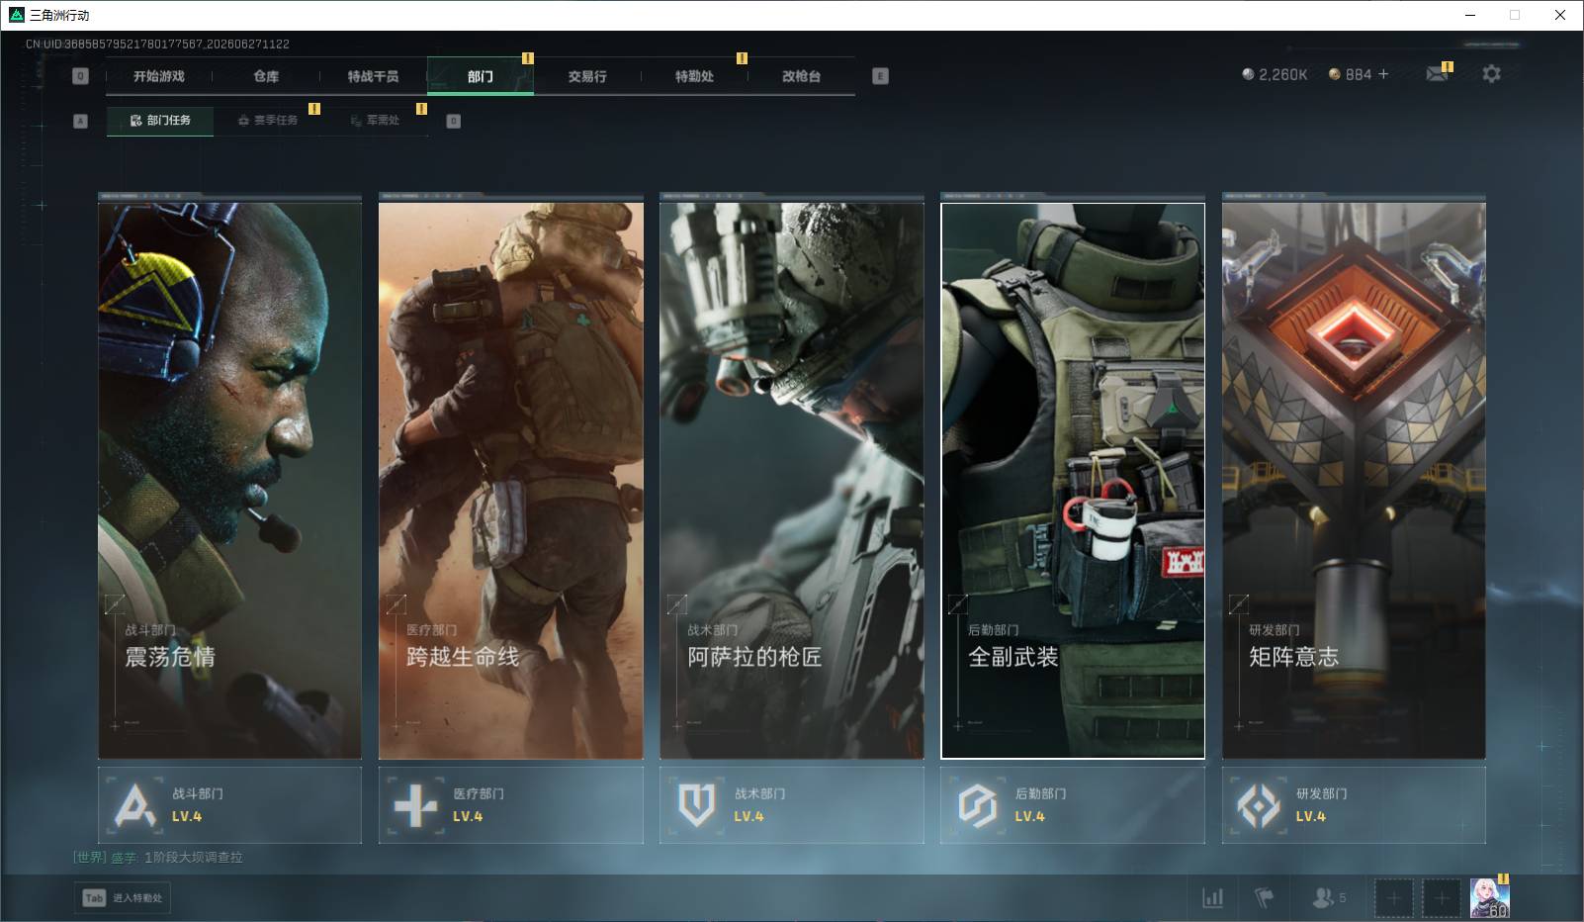Screen dimensions: 1584x922
Task: Click the A key hint beside sub-tabs
Action: click(x=81, y=121)
